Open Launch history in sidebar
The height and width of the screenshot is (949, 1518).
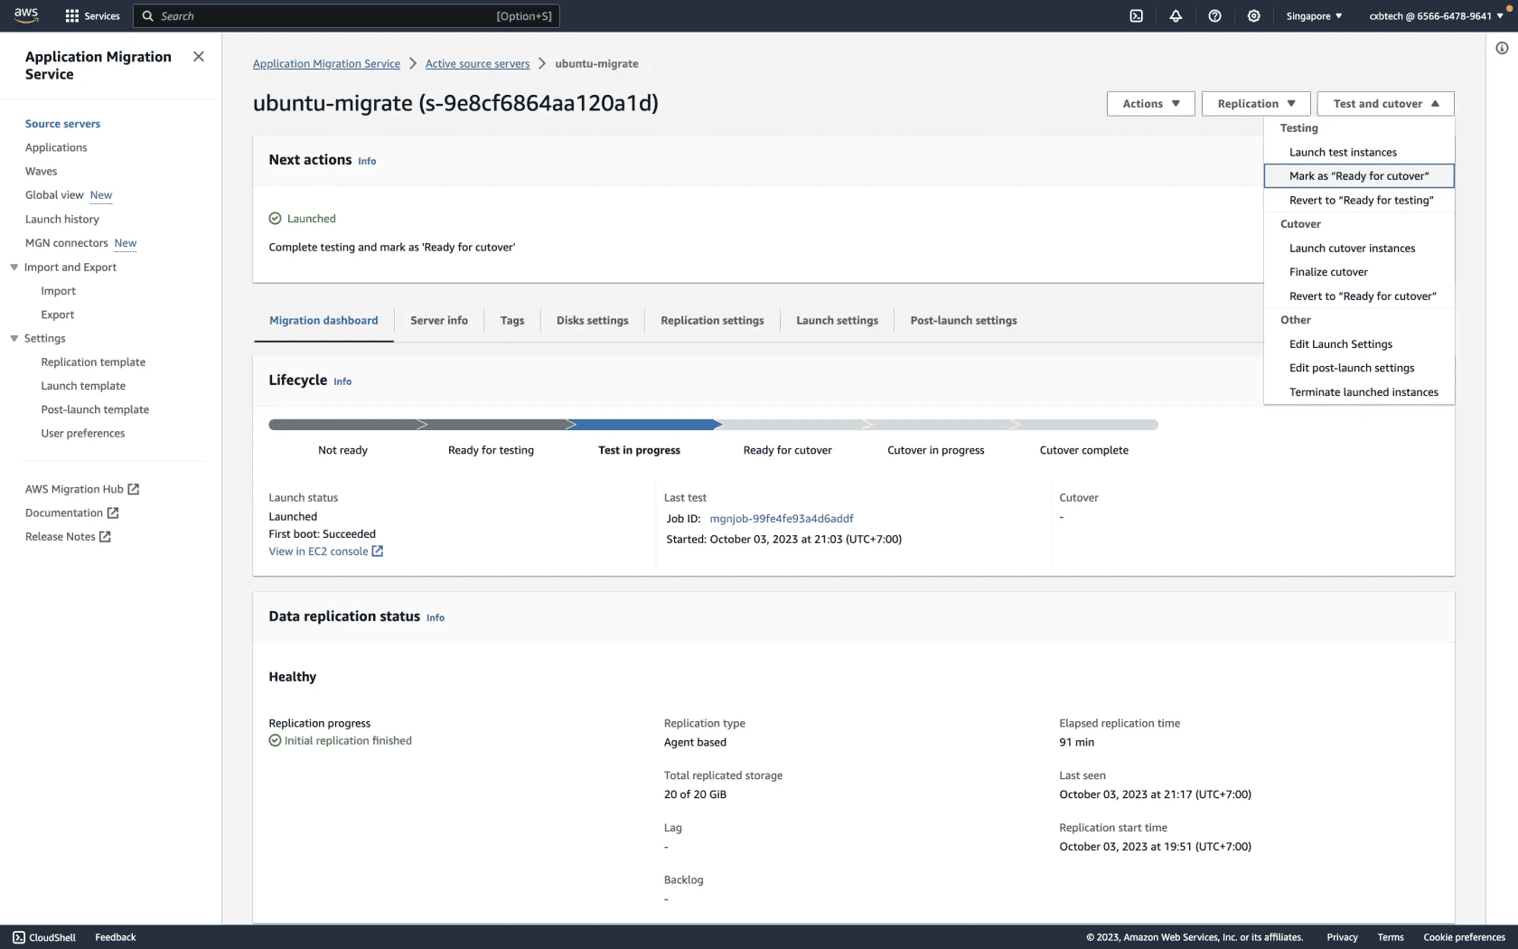point(62,220)
